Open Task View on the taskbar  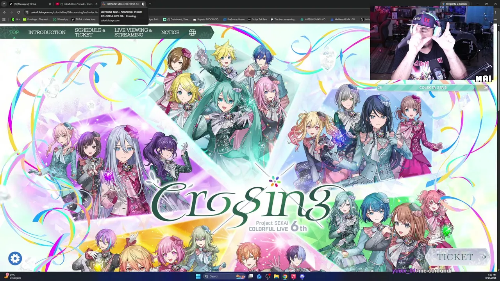[250, 276]
